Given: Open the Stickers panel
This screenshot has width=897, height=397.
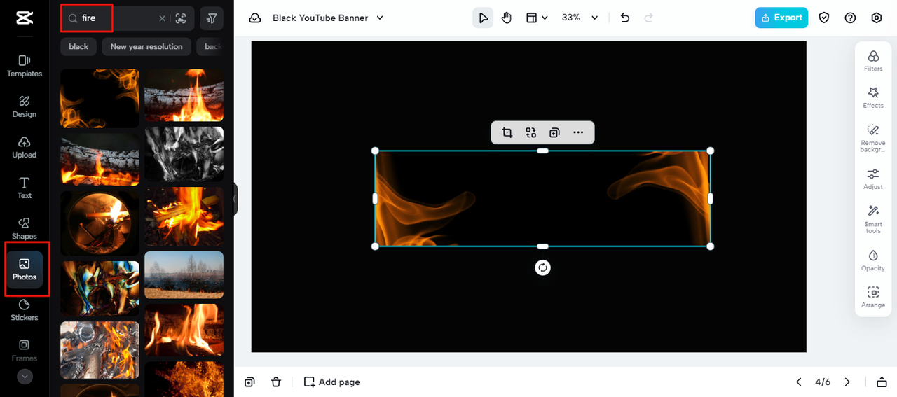Looking at the screenshot, I should (25, 310).
